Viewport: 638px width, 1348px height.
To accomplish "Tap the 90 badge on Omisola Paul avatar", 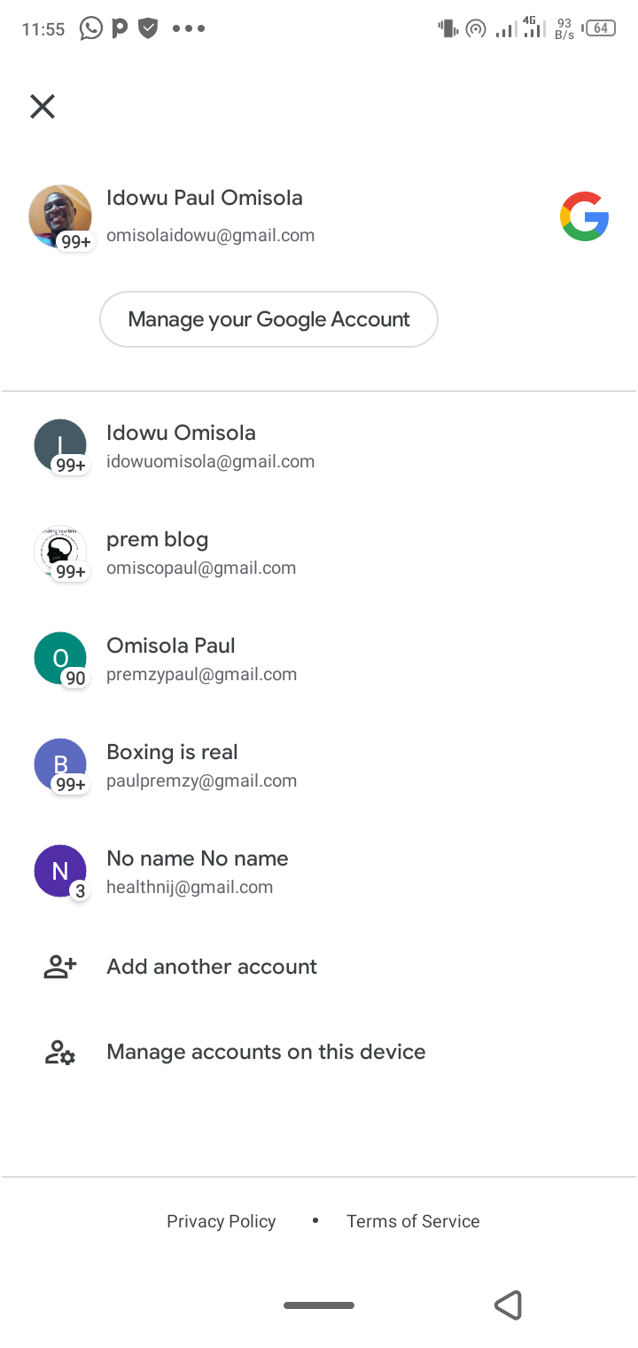I will coord(75,678).
